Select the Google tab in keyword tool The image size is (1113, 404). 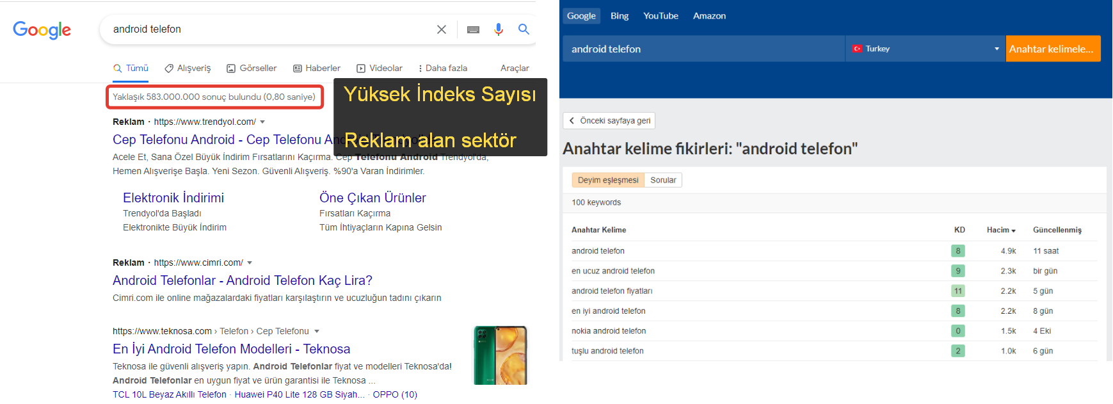coord(581,16)
